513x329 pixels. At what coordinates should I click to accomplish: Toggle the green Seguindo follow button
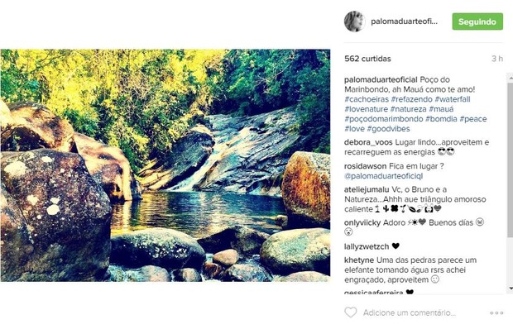(x=477, y=21)
